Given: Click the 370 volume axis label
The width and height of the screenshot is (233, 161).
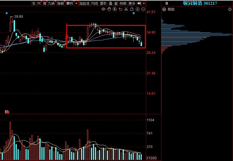Looking at the screenshot, I should [x=149, y=147].
